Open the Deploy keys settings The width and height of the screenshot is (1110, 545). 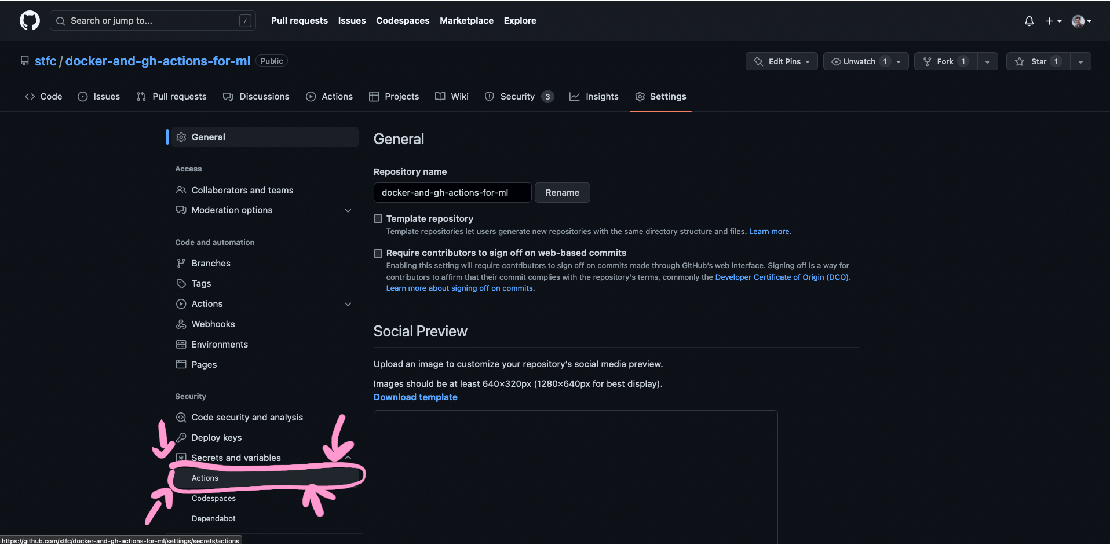coord(217,437)
